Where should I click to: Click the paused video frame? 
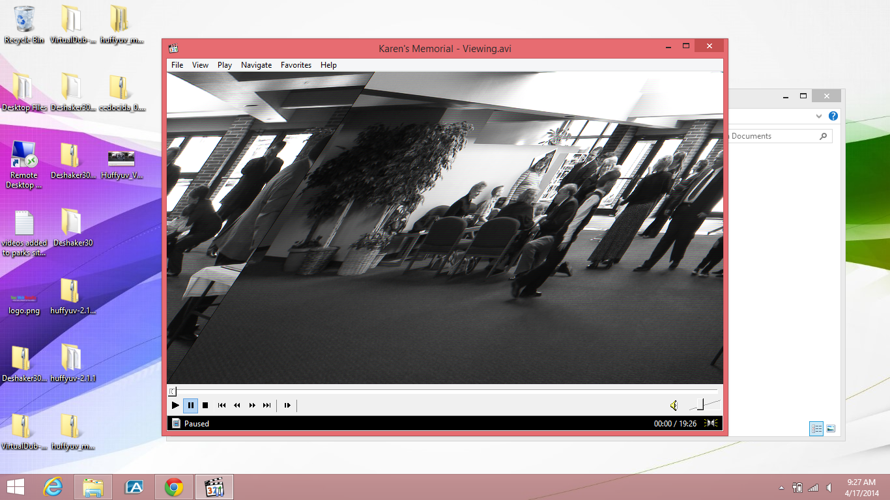point(445,228)
